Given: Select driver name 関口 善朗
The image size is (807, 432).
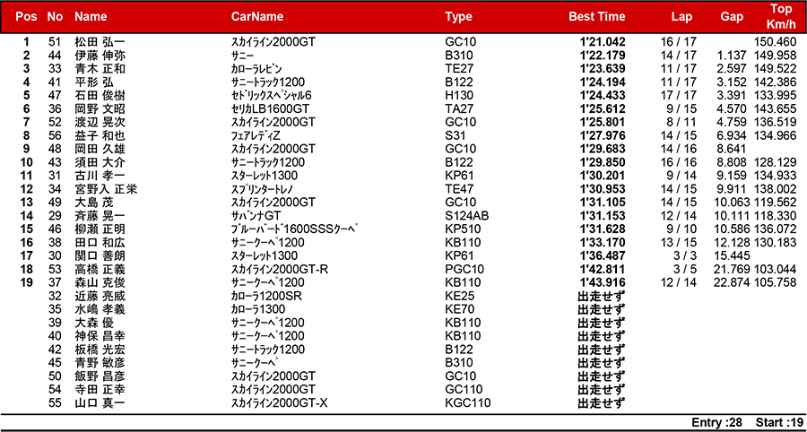Looking at the screenshot, I should click(x=100, y=256).
